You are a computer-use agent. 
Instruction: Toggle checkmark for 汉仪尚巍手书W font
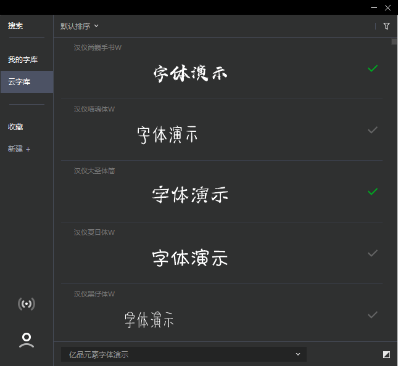tap(373, 68)
